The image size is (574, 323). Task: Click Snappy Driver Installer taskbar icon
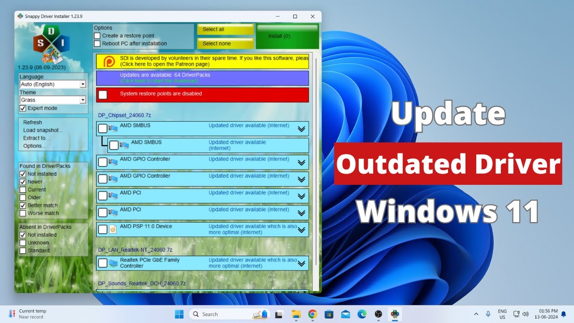(395, 314)
